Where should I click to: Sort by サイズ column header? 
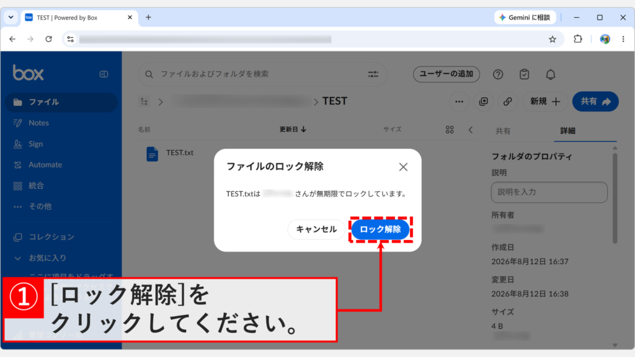pos(393,129)
